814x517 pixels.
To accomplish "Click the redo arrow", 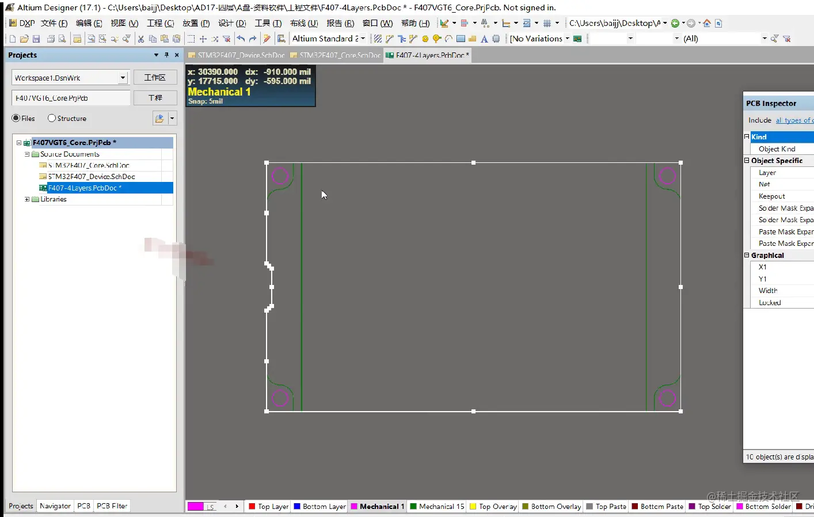I will tap(253, 39).
